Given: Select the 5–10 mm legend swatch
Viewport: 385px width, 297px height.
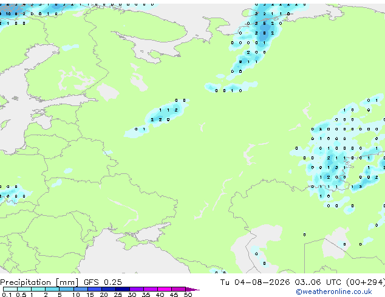Looking at the screenshot, I should [x=66, y=289].
